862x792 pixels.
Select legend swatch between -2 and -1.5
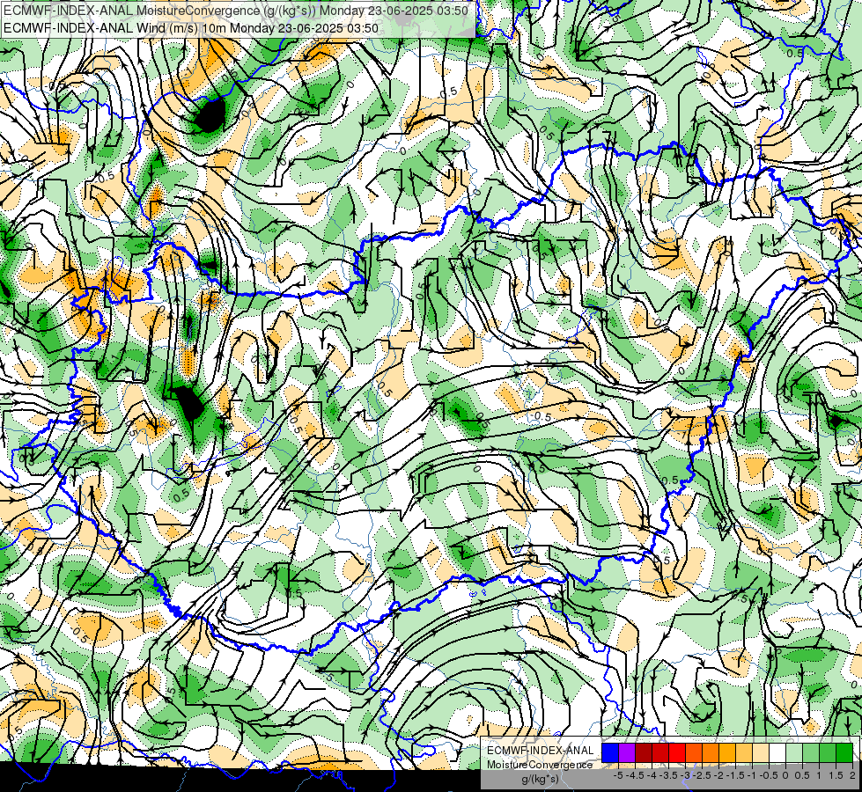tap(727, 753)
